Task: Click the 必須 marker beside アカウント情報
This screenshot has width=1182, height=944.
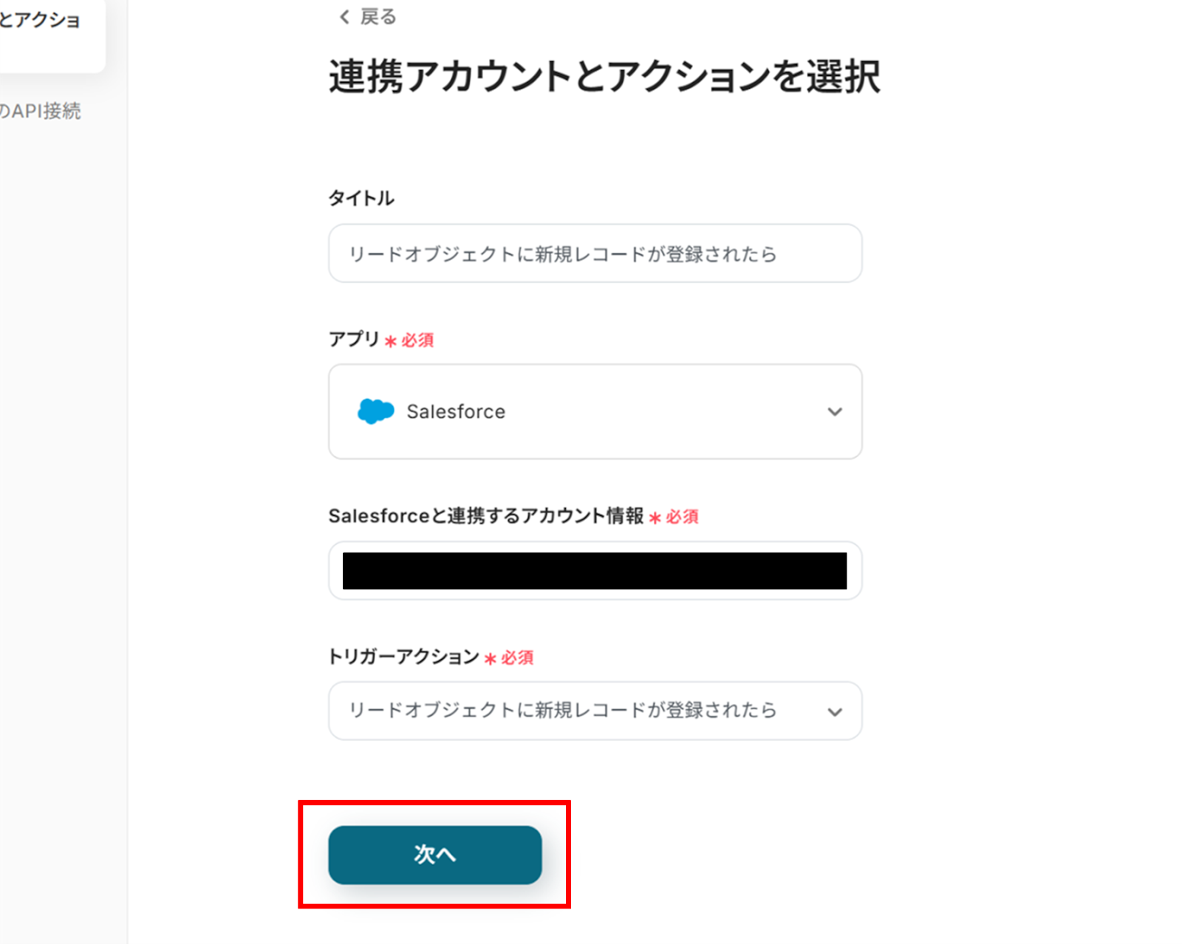Action: tap(682, 517)
